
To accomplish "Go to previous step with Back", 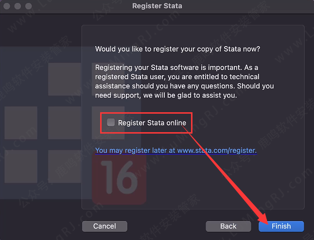I will pos(228,226).
